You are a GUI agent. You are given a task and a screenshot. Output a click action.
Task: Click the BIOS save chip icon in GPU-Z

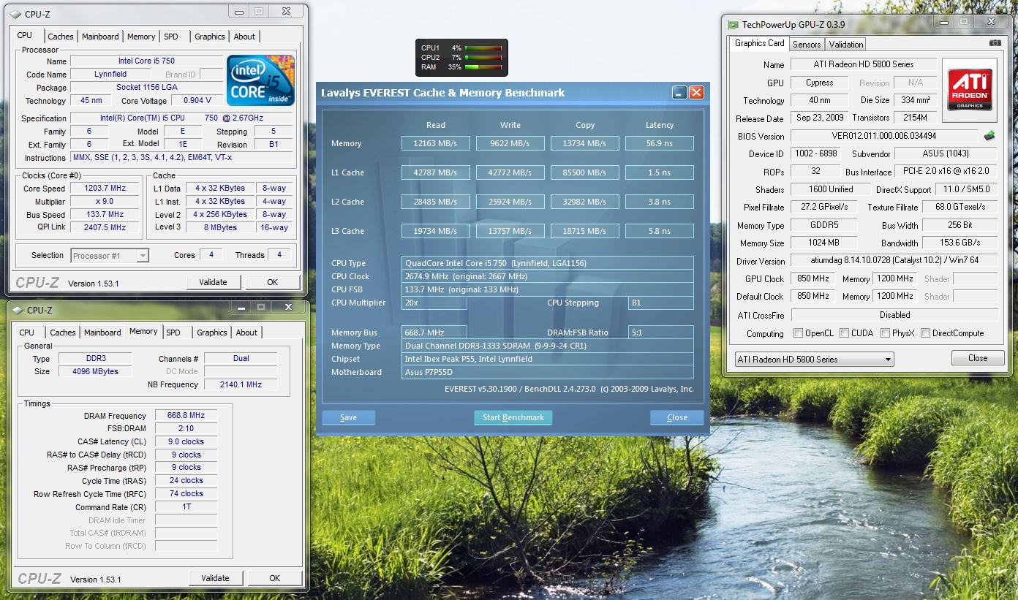[989, 135]
